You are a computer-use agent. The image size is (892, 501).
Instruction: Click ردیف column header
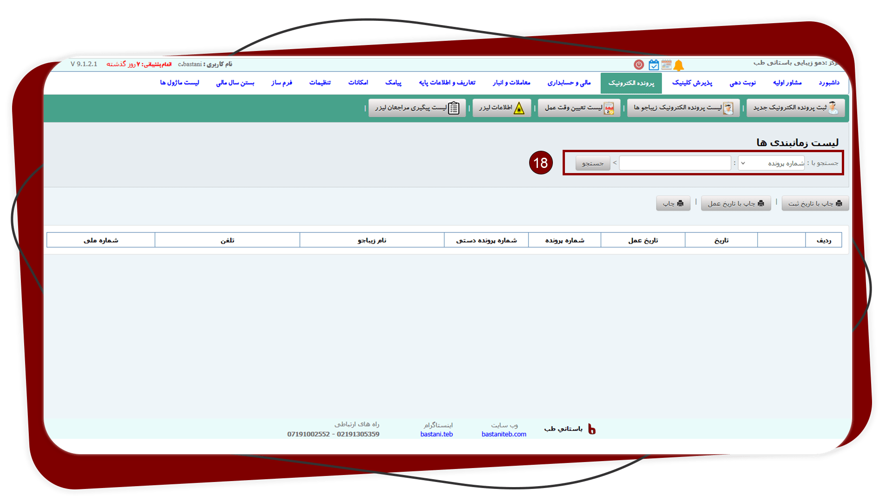pyautogui.click(x=824, y=240)
